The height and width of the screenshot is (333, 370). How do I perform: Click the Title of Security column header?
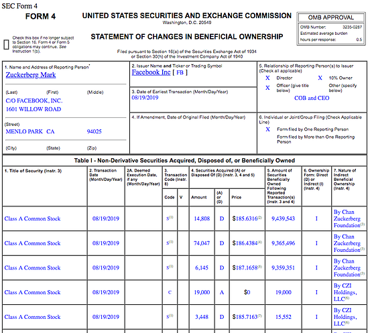tap(33, 171)
